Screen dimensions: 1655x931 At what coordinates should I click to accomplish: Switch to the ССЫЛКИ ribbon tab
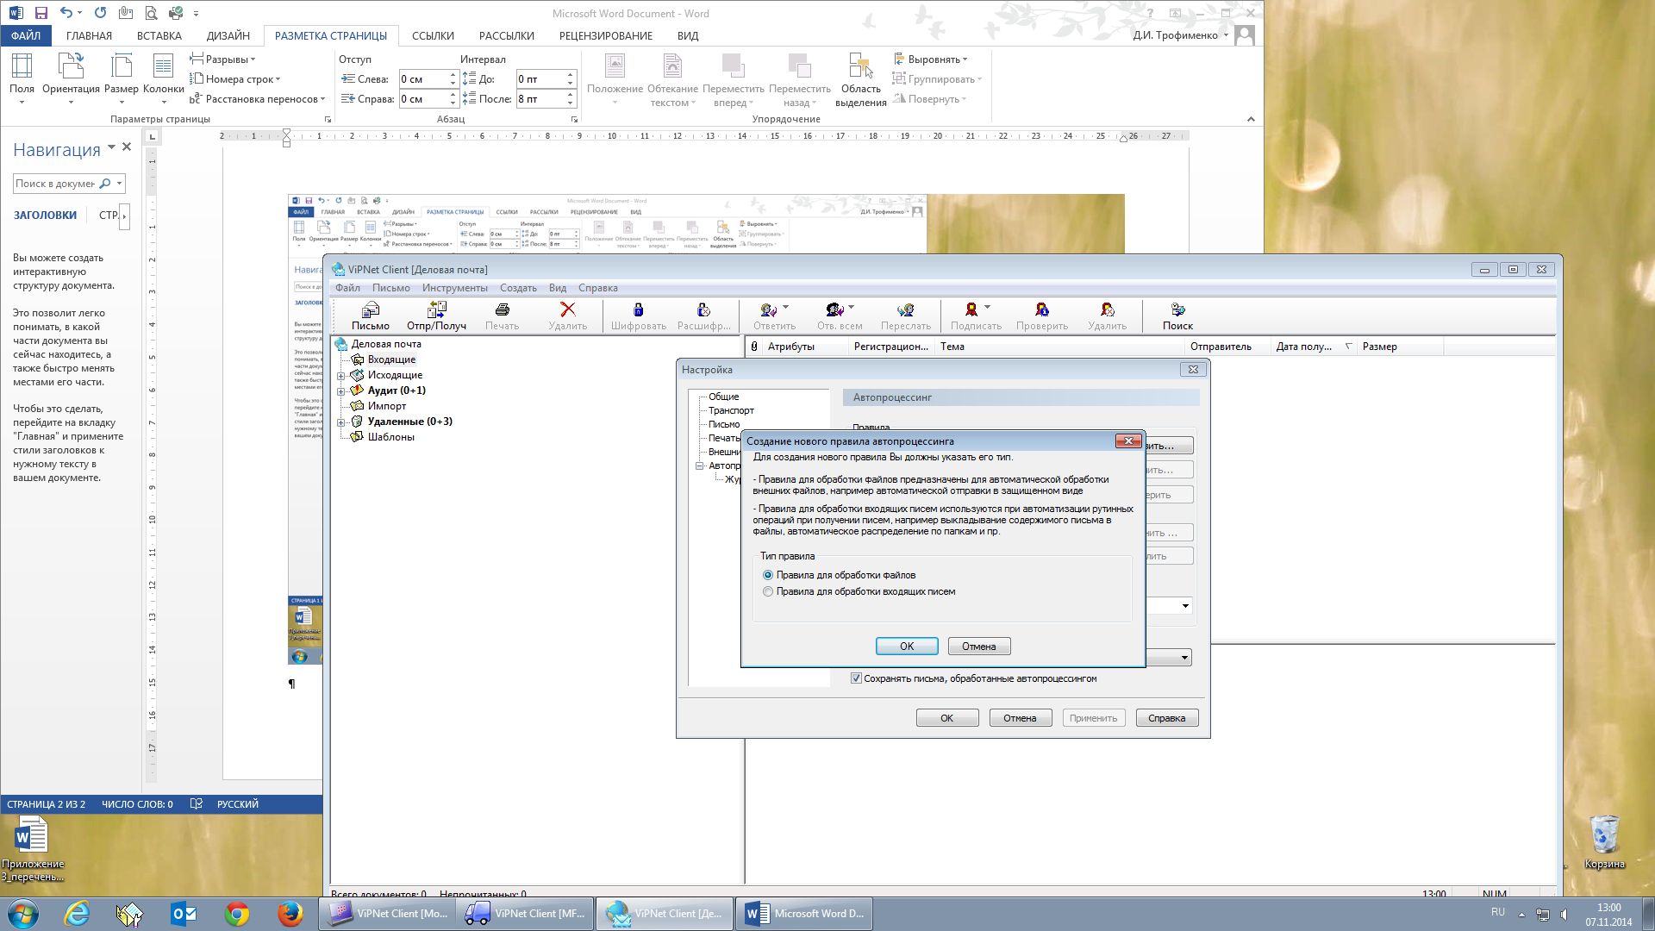433,35
